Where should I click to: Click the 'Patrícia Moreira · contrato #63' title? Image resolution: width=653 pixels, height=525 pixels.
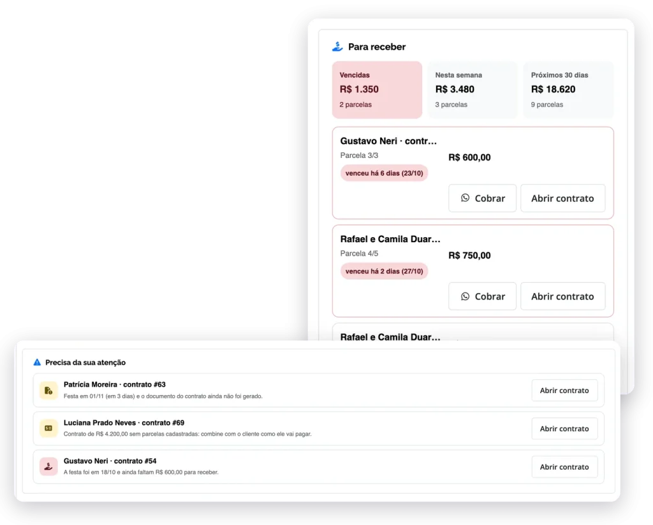[115, 384]
